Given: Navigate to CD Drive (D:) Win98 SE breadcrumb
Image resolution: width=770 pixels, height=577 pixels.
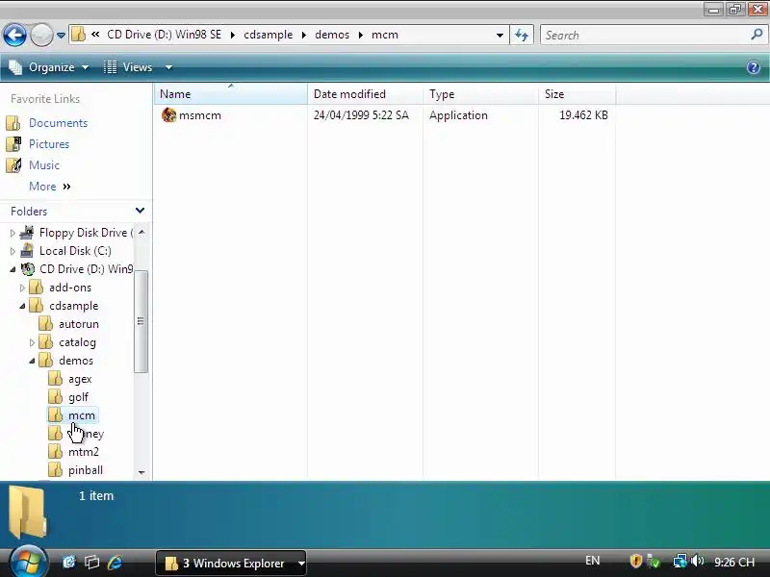Looking at the screenshot, I should (164, 35).
